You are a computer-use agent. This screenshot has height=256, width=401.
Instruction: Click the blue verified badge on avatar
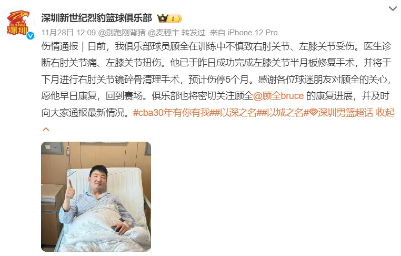pos(31,36)
